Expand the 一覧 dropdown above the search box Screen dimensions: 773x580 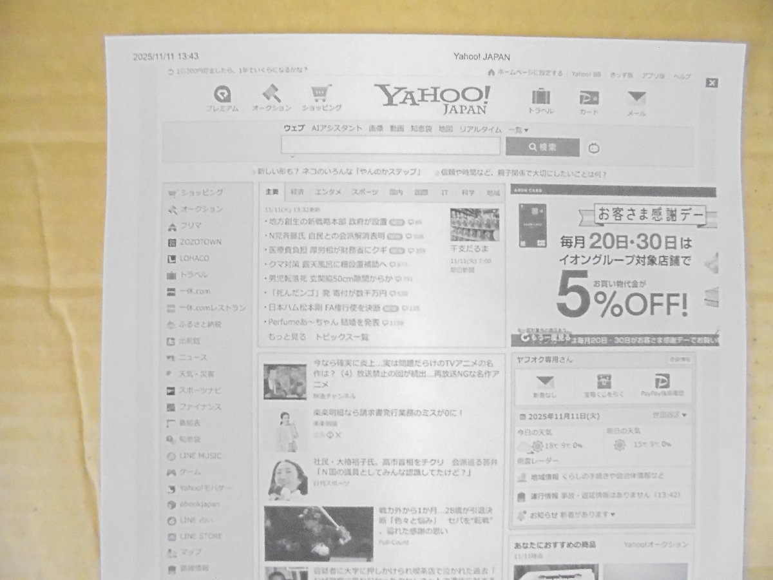pos(518,130)
